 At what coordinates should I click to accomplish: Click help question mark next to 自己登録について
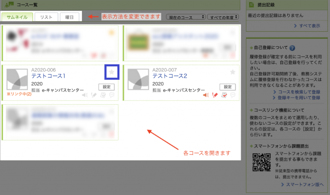click(292, 48)
